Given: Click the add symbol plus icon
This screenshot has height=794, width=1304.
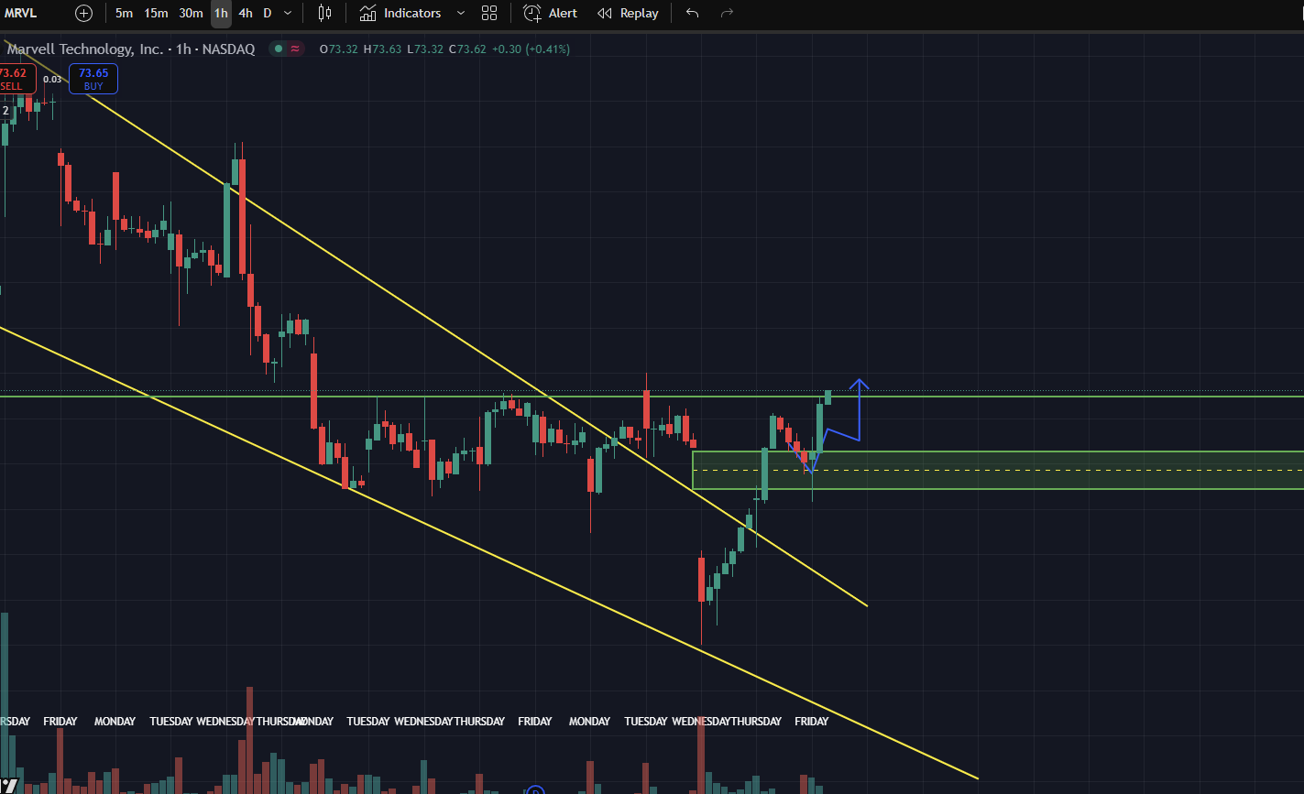Looking at the screenshot, I should point(83,13).
